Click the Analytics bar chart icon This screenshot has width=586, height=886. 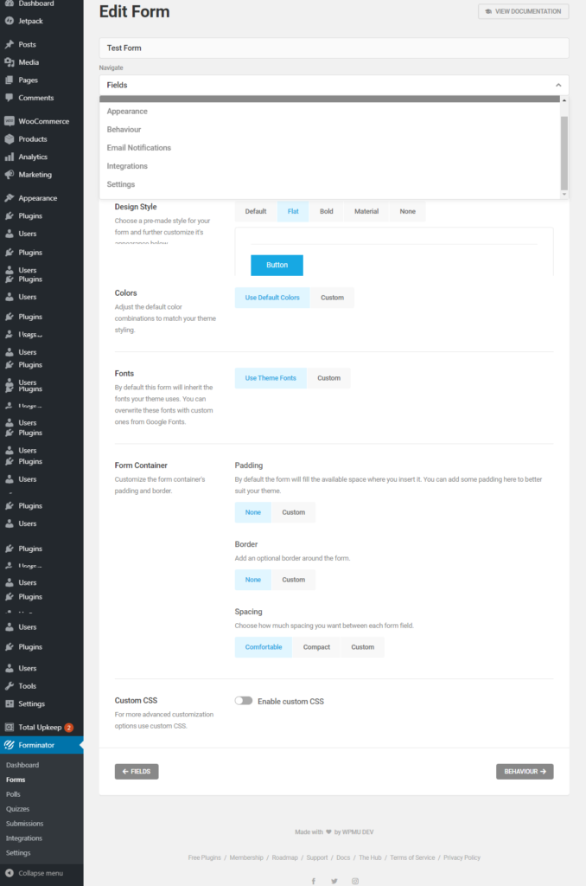[x=9, y=157]
